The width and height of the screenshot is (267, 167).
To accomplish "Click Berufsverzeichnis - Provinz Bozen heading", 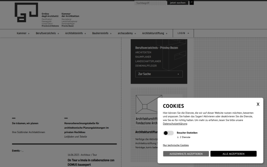I will (157, 48).
